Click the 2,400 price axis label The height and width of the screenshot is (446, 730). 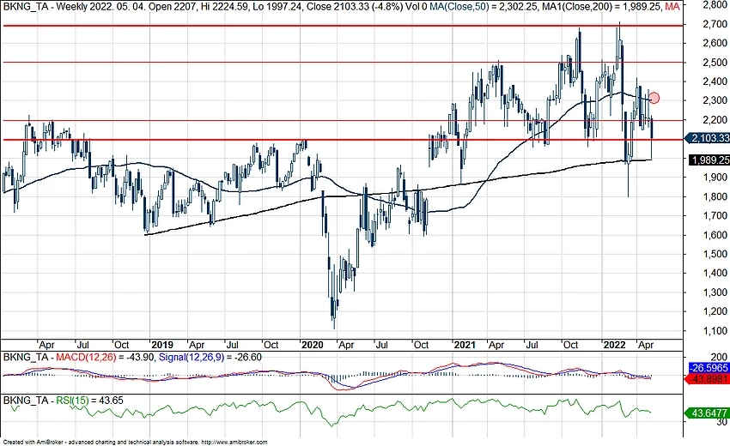click(x=715, y=81)
